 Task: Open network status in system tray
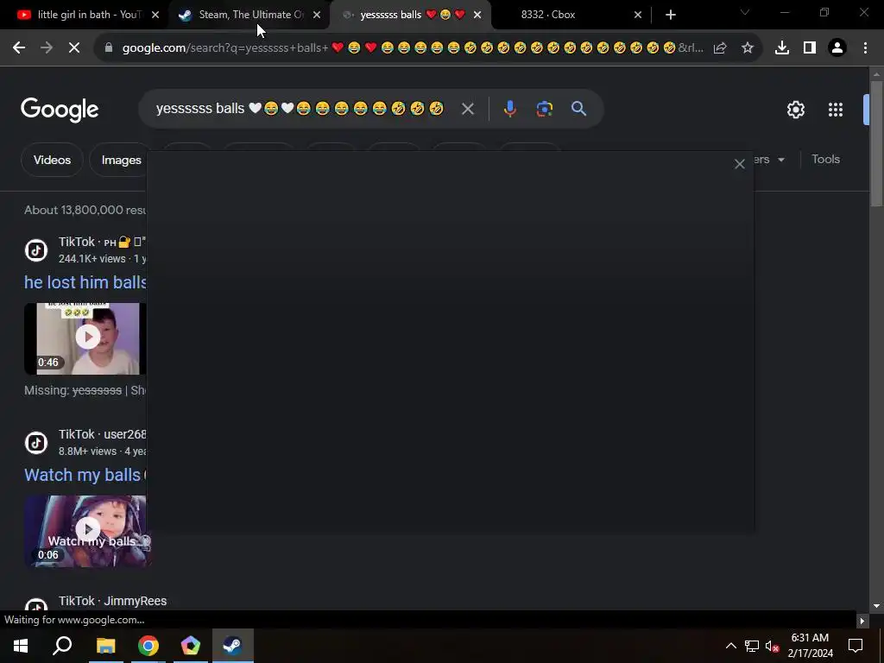pos(752,646)
